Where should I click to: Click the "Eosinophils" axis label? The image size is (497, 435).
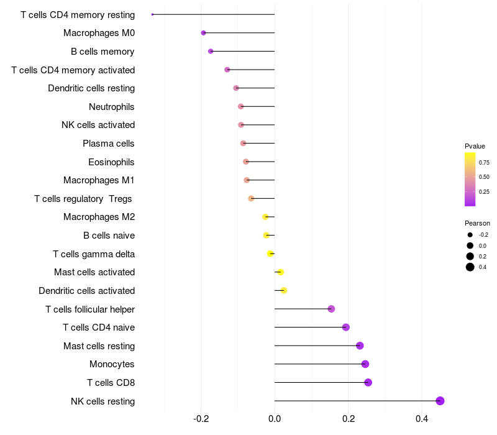point(112,162)
